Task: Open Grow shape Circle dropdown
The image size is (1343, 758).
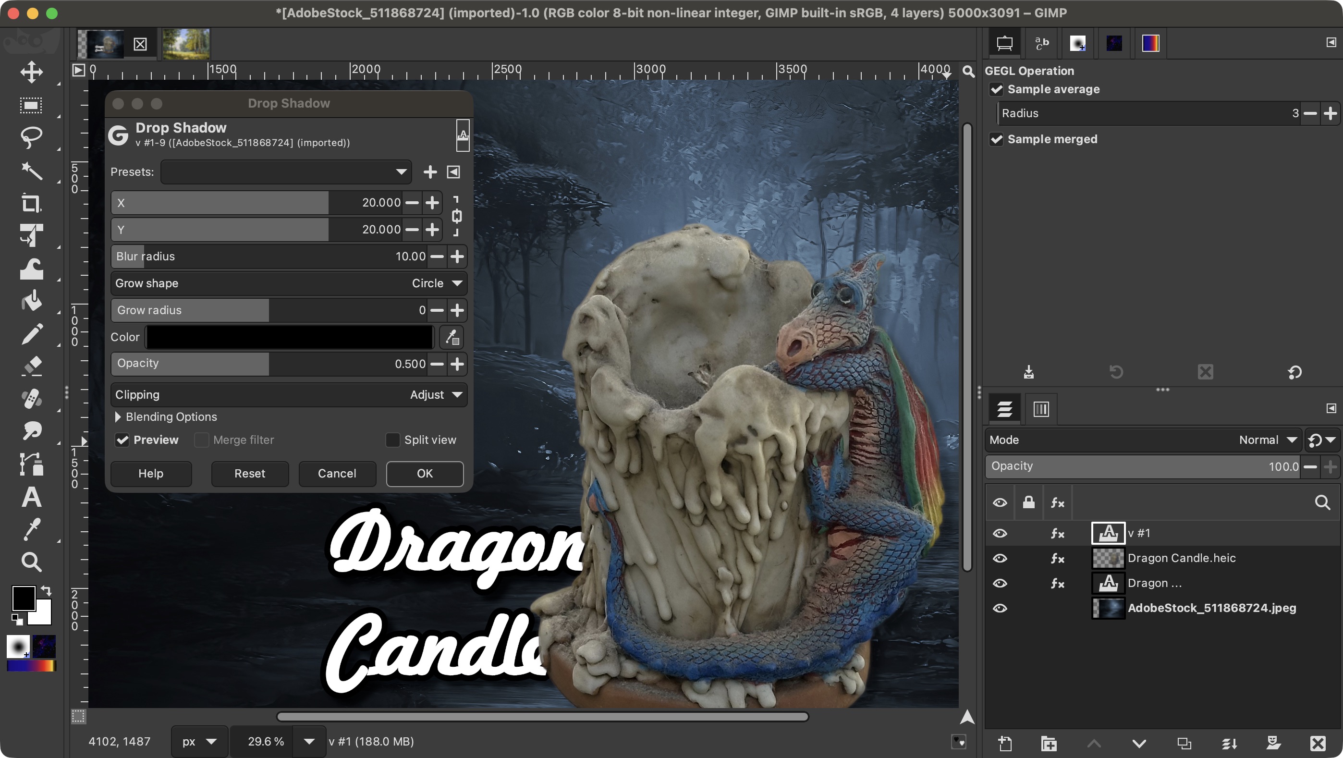Action: (288, 283)
